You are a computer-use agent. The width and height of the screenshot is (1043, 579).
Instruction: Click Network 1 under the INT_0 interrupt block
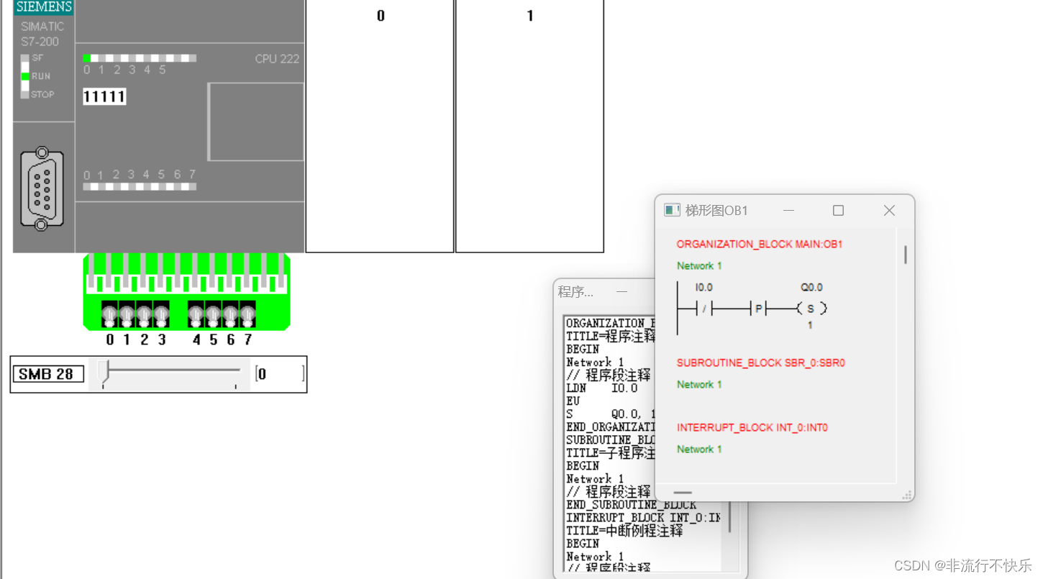(699, 450)
